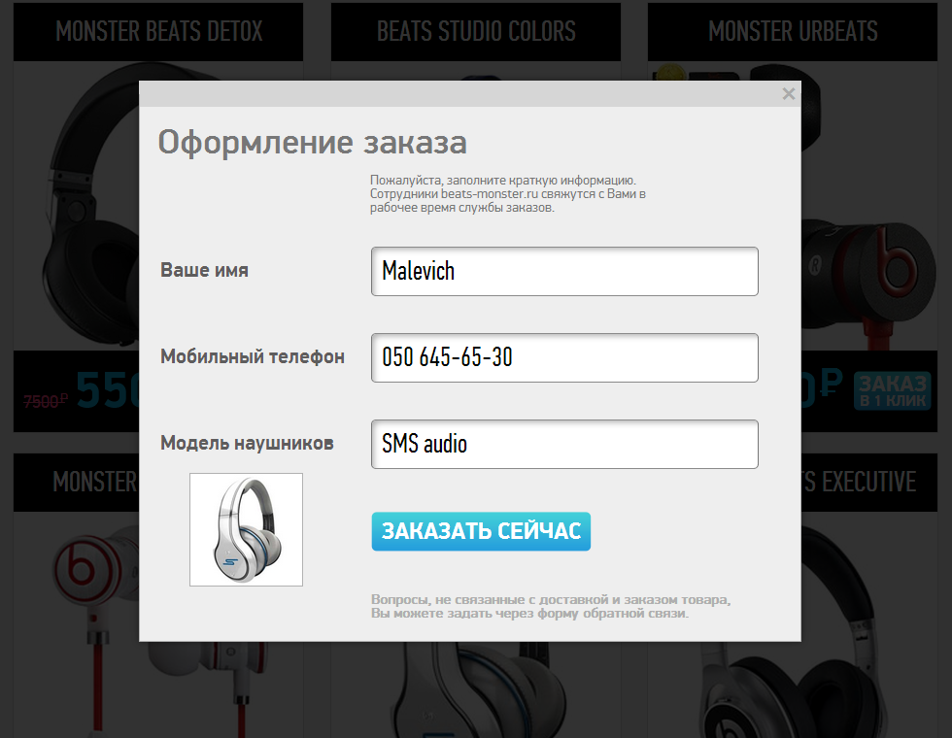This screenshot has width=952, height=738.
Task: Open the BEATS STUDIO COLORS product header
Action: [475, 31]
